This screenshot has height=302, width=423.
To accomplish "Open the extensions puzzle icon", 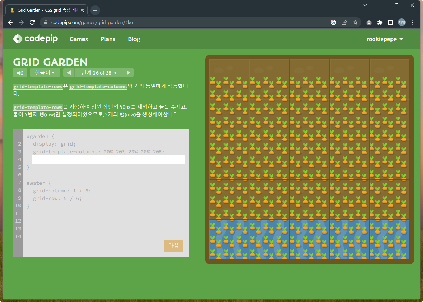I will (380, 22).
